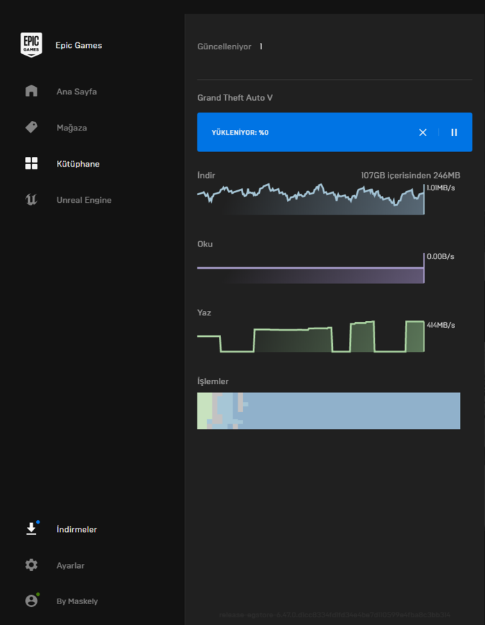This screenshot has height=625, width=485.
Task: Click the İşlemler operations block map
Action: pos(329,410)
